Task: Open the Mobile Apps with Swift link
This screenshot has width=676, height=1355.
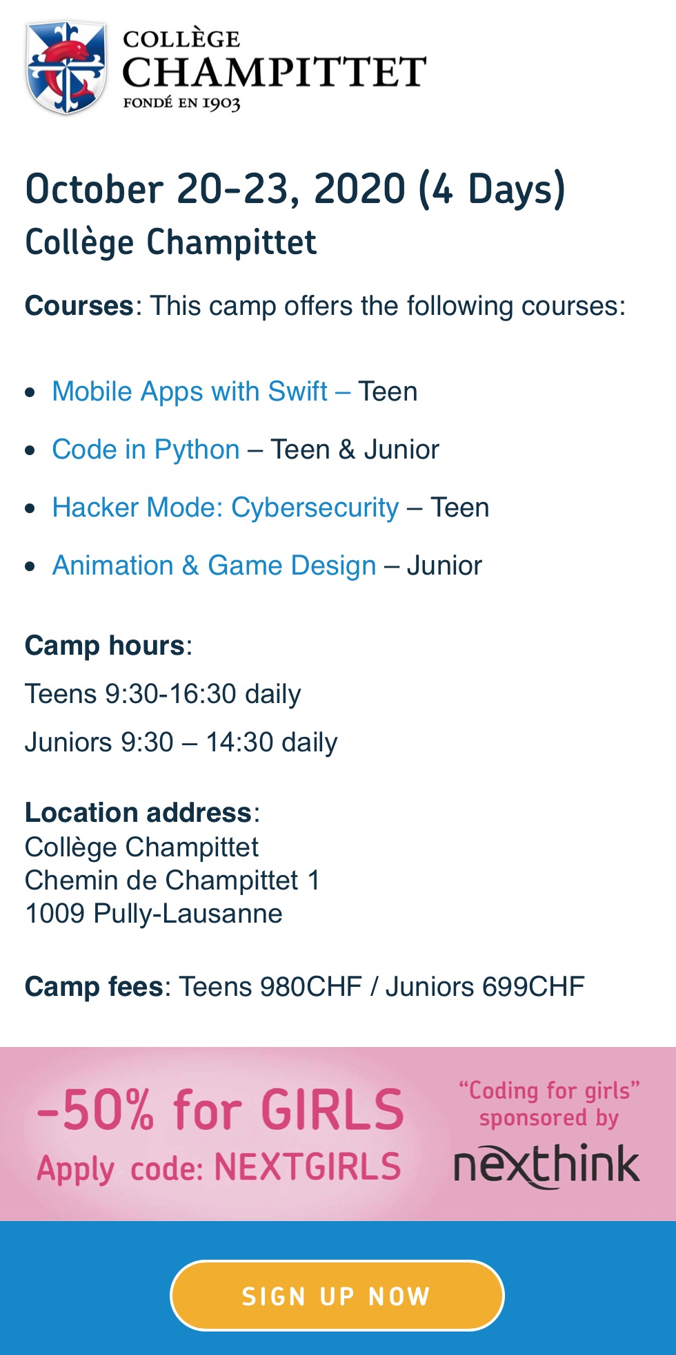Action: point(190,392)
